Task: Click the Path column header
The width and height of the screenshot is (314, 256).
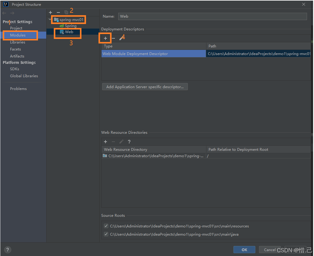Action: [258, 46]
